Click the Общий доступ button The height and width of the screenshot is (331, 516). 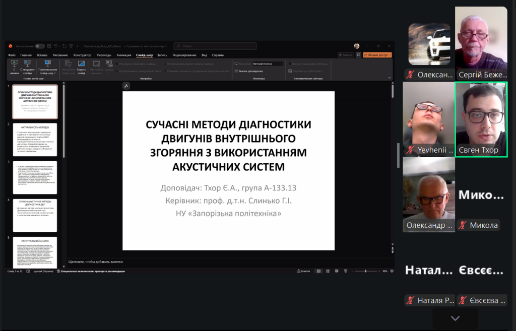coord(377,55)
